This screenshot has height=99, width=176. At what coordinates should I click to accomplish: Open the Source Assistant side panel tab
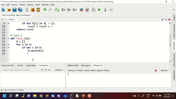[x=174, y=31]
